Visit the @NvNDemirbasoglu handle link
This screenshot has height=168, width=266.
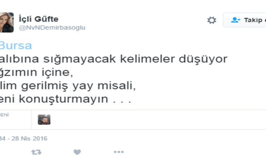point(52,28)
